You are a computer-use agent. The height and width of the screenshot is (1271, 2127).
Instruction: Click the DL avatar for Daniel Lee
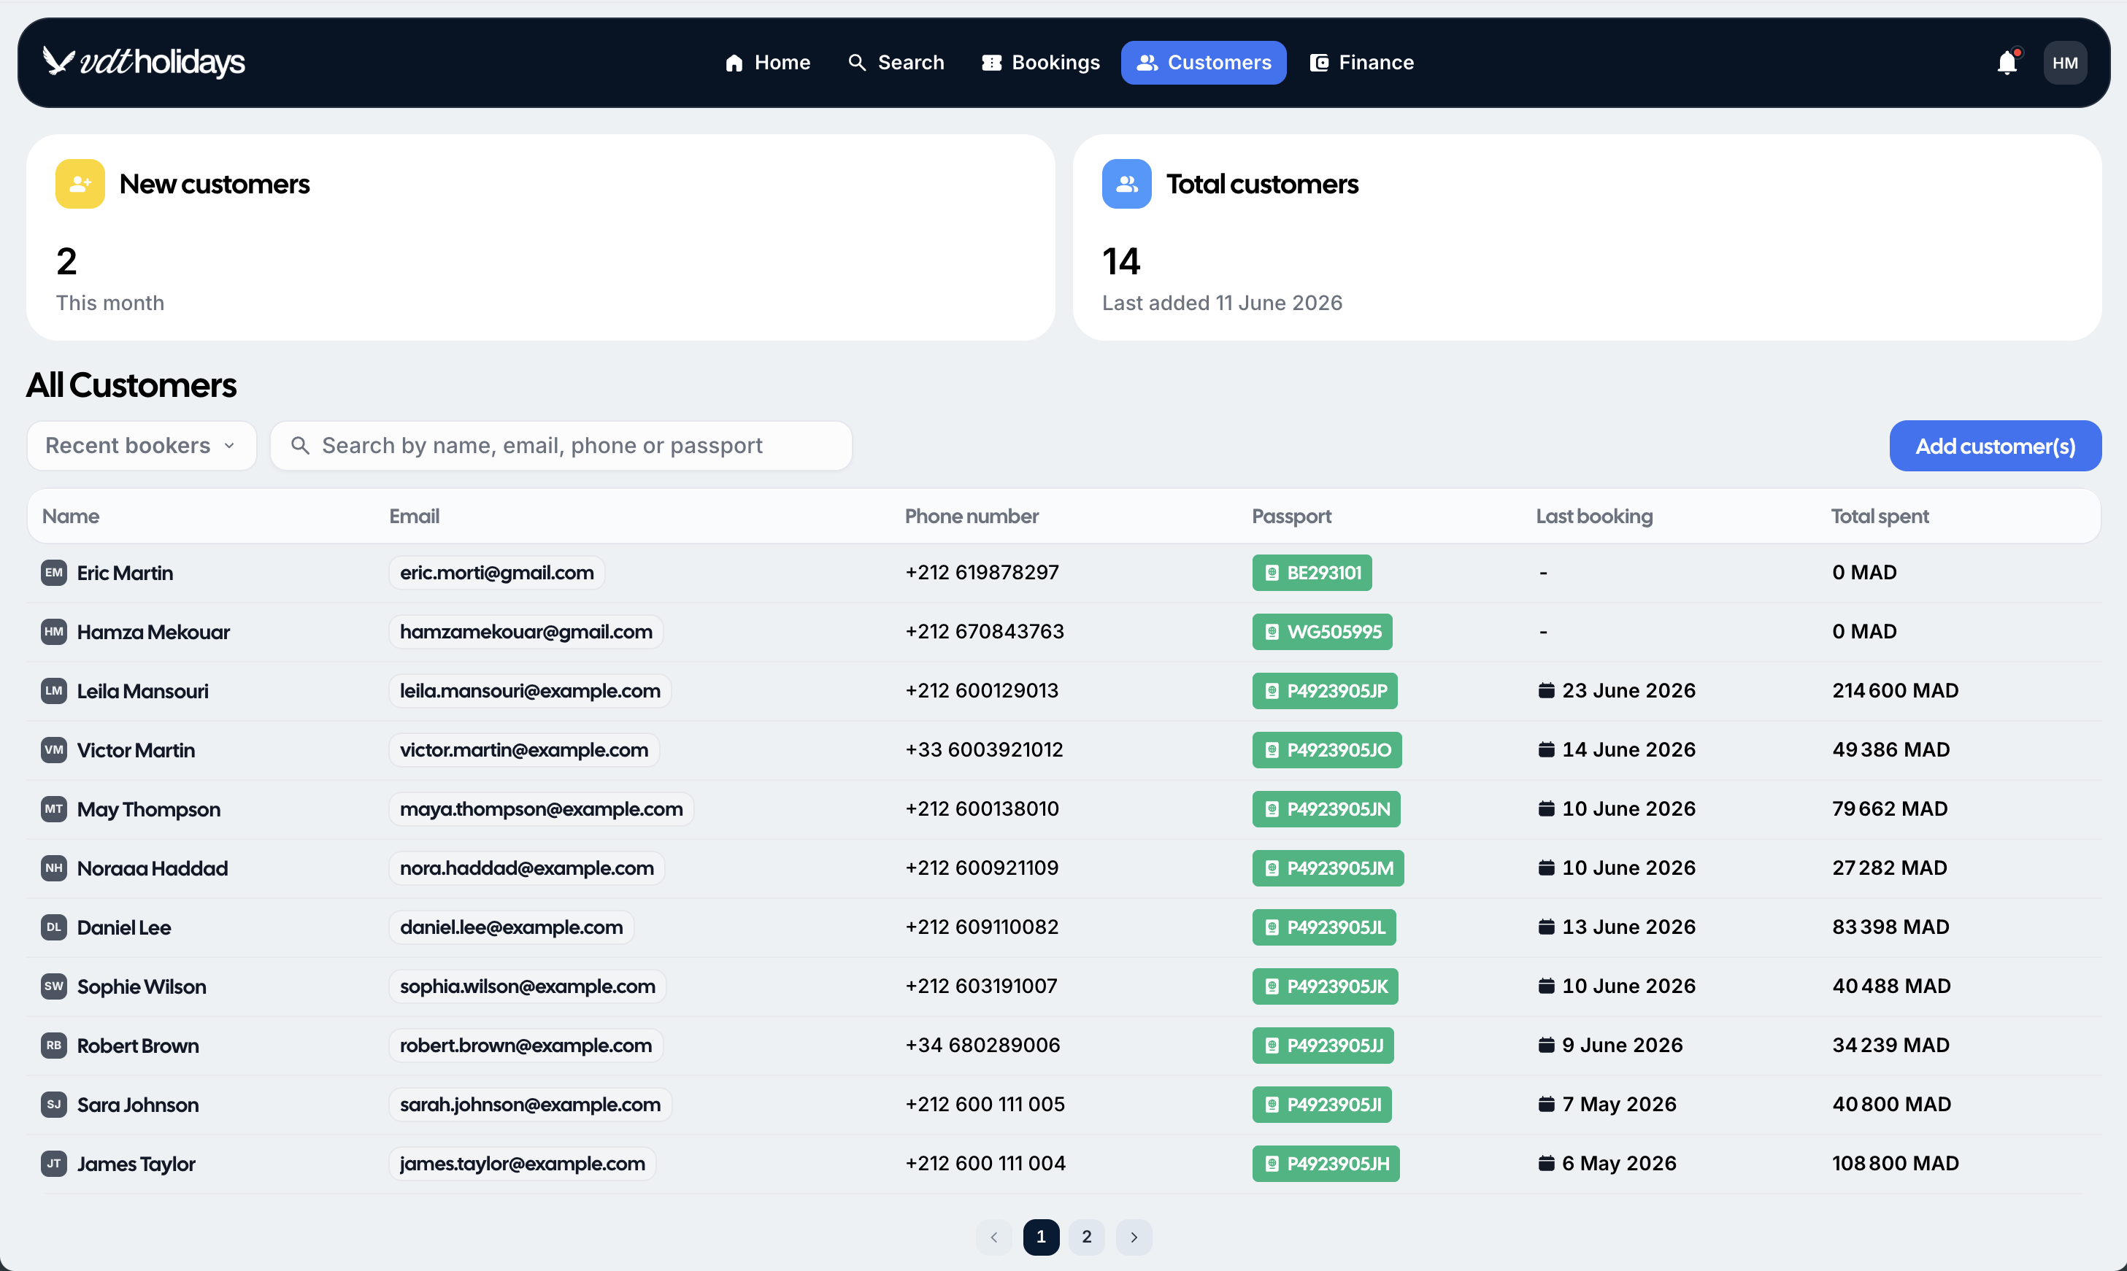pos(54,927)
